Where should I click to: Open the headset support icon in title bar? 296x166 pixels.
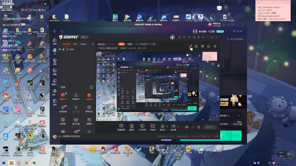click(179, 37)
